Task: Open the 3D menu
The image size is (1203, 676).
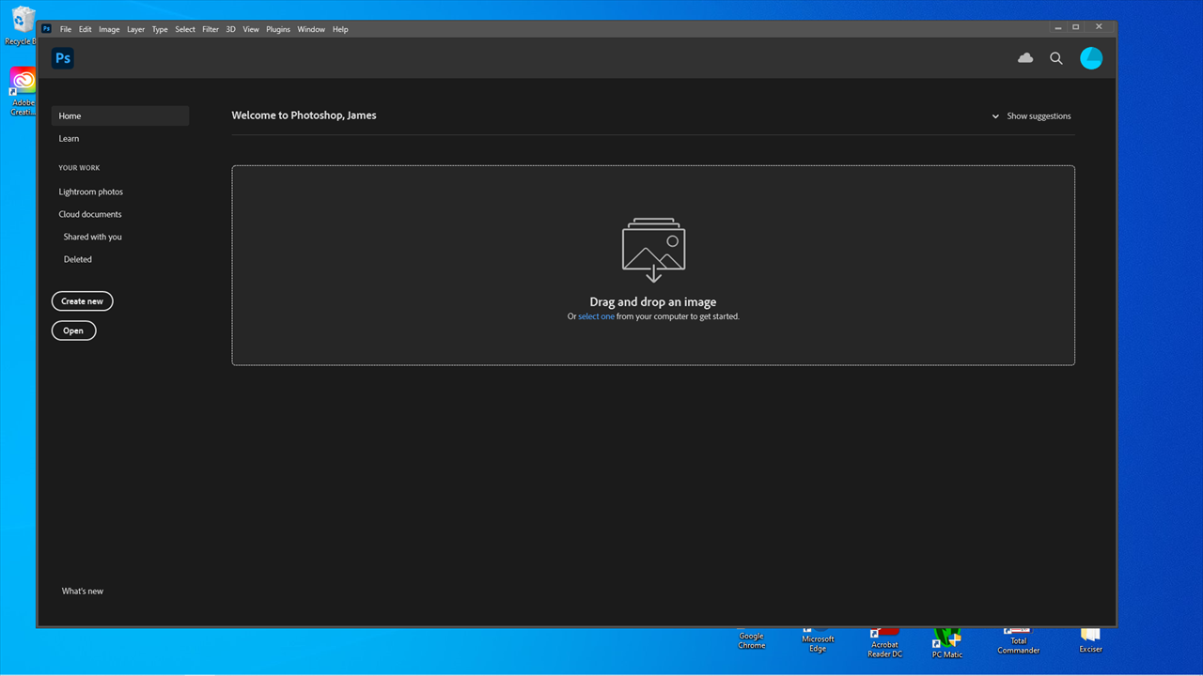Action: click(x=230, y=29)
